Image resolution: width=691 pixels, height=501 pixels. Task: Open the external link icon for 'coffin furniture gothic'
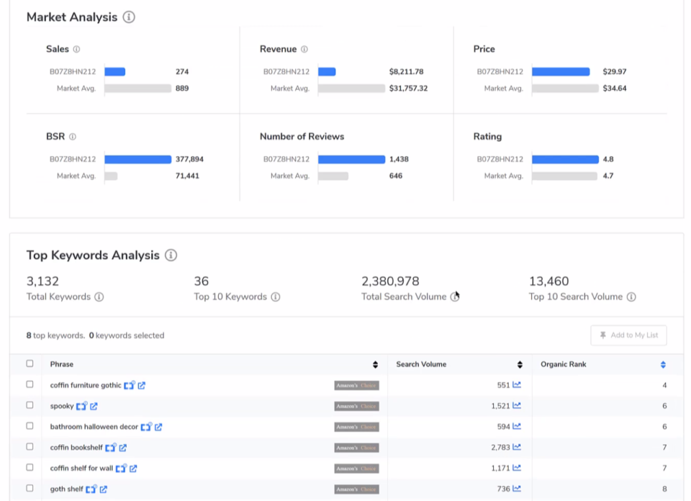pos(142,386)
